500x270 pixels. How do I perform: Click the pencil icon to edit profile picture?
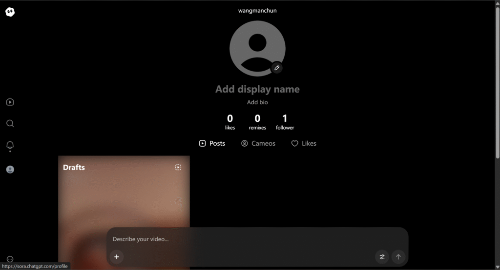click(277, 68)
